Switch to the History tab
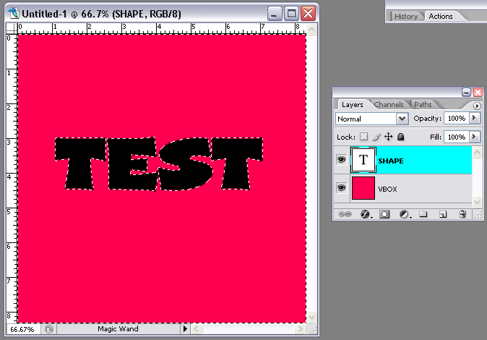Image resolution: width=487 pixels, height=340 pixels. 406,16
